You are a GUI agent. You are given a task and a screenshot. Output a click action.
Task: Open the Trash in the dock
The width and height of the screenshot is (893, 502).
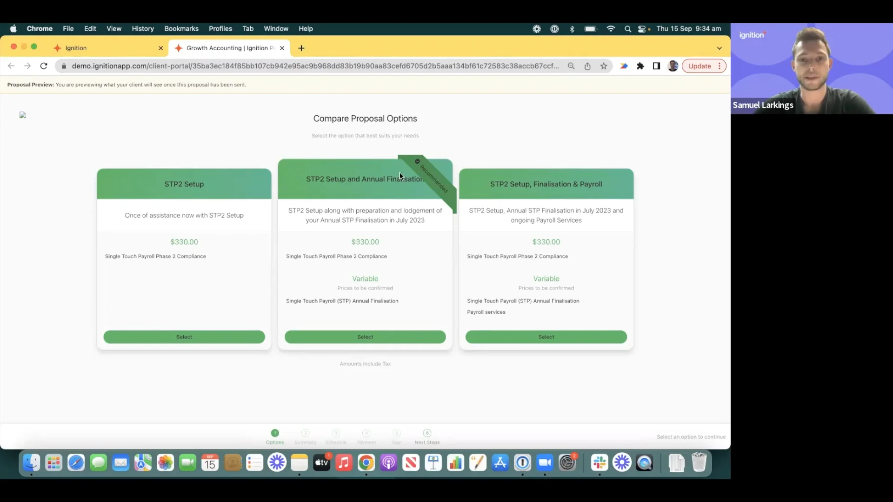pos(699,463)
